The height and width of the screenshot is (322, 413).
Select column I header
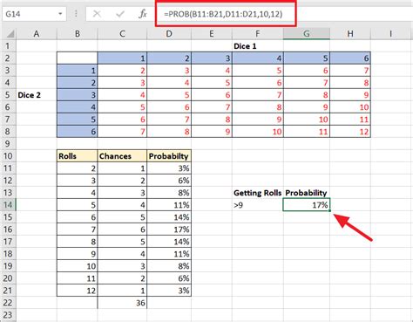391,34
